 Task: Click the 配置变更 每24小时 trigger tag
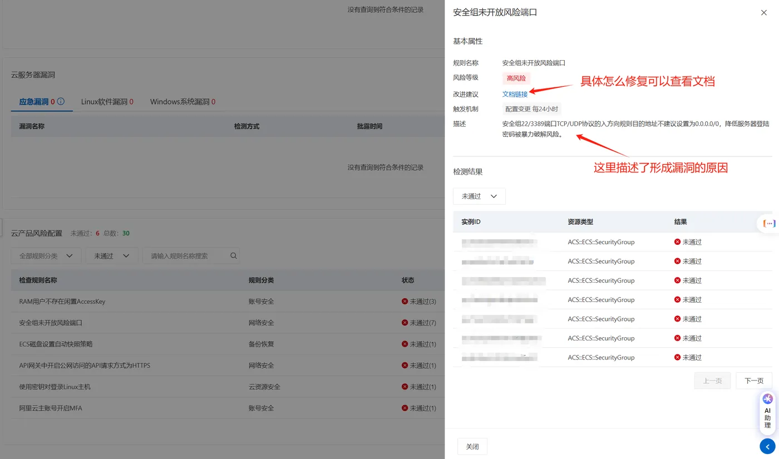pos(531,109)
